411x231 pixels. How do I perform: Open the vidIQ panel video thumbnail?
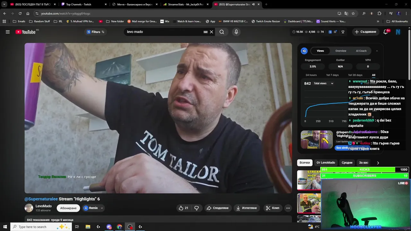(x=317, y=140)
